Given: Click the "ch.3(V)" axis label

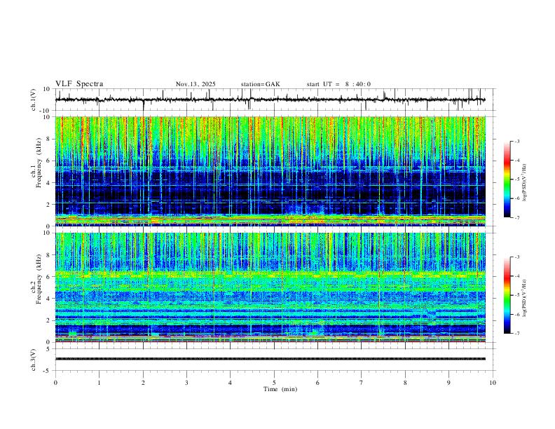Looking at the screenshot, I should (34, 360).
